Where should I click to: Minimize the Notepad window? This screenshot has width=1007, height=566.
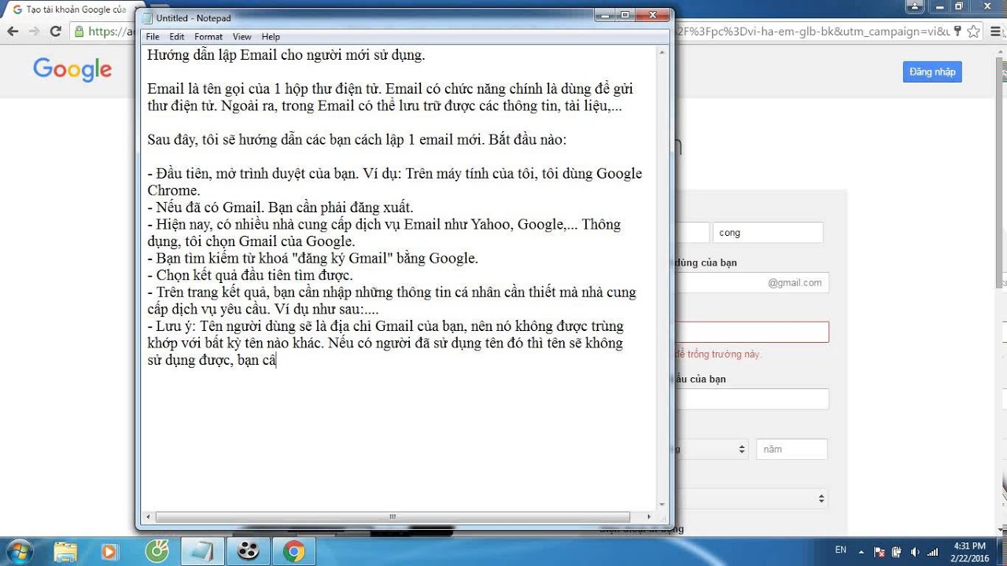(x=606, y=15)
